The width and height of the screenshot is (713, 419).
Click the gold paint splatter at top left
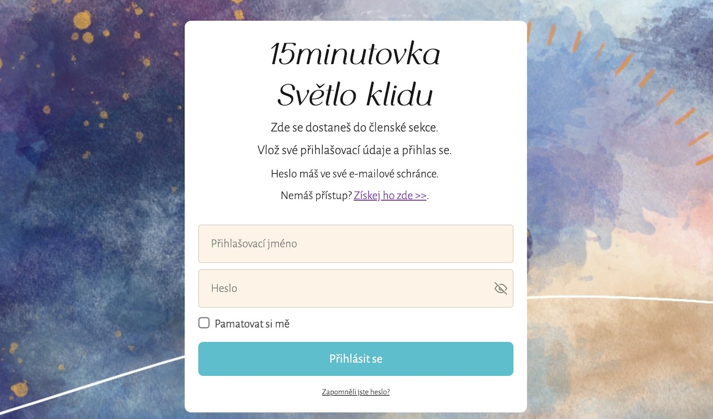coord(82,21)
